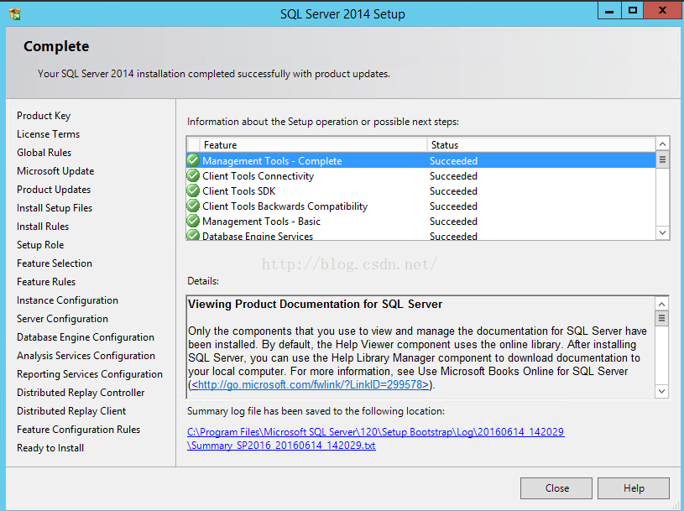This screenshot has width=684, height=511.
Task: Click green check icon beside Client Tools Connectivity
Action: pos(193,175)
